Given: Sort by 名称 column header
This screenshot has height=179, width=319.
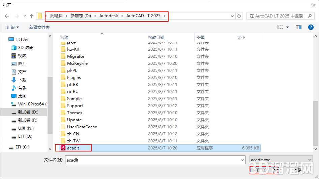Looking at the screenshot, I should coord(64,38).
